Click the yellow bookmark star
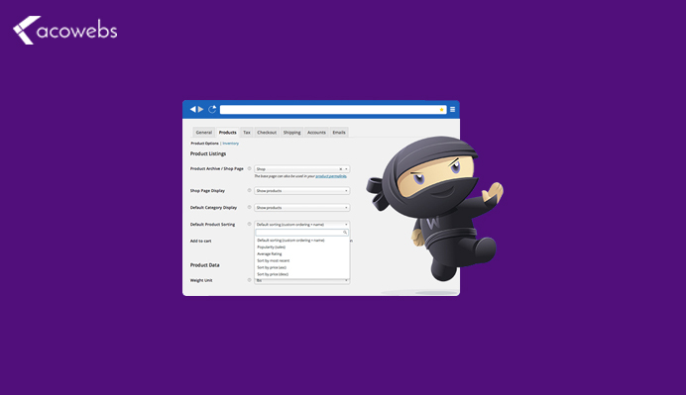The image size is (686, 395). point(441,110)
